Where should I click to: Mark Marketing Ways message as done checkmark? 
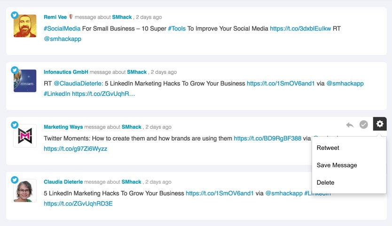click(363, 124)
